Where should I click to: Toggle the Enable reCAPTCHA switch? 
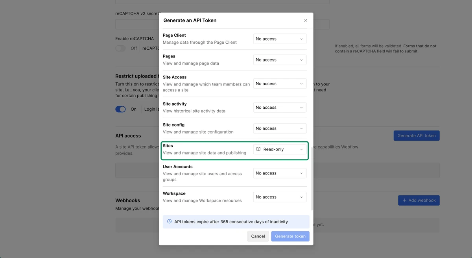tap(120, 48)
